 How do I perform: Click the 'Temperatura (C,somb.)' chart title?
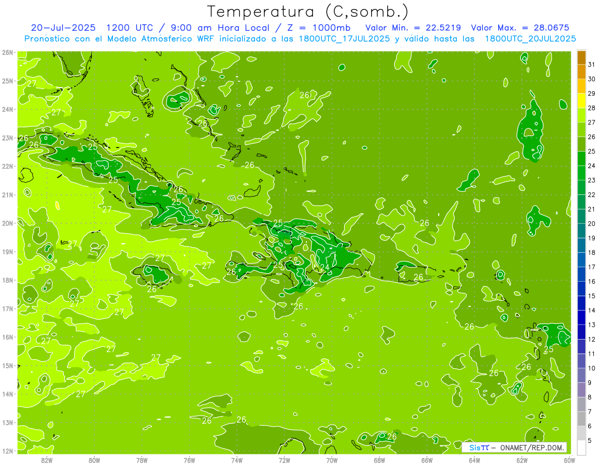308,12
